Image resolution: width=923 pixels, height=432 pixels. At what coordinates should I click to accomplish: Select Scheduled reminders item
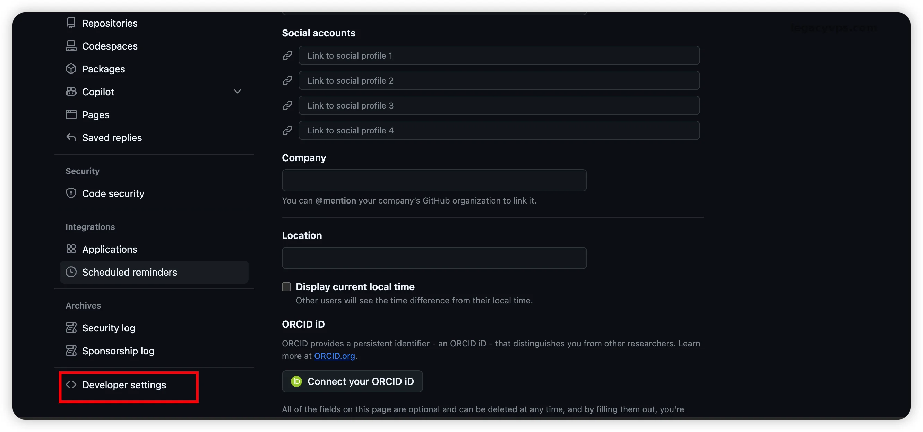[x=154, y=272]
